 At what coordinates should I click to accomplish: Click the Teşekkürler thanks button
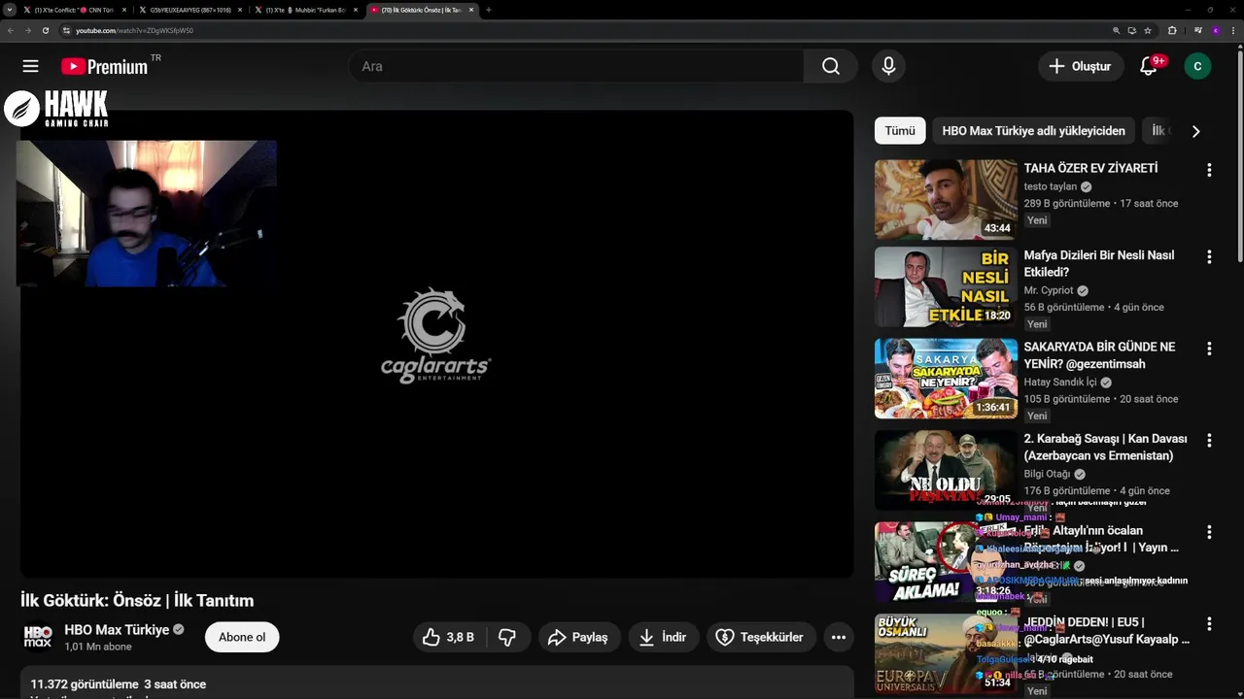pyautogui.click(x=761, y=637)
